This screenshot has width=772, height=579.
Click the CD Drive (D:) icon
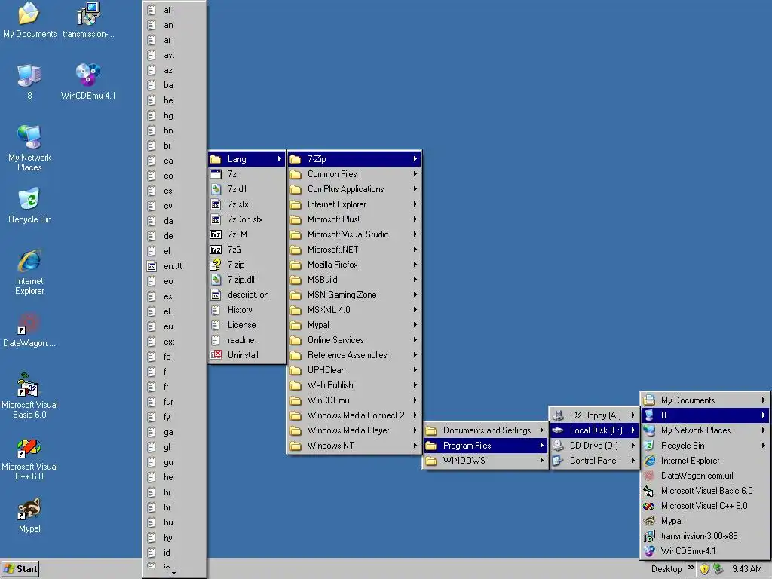[558, 446]
